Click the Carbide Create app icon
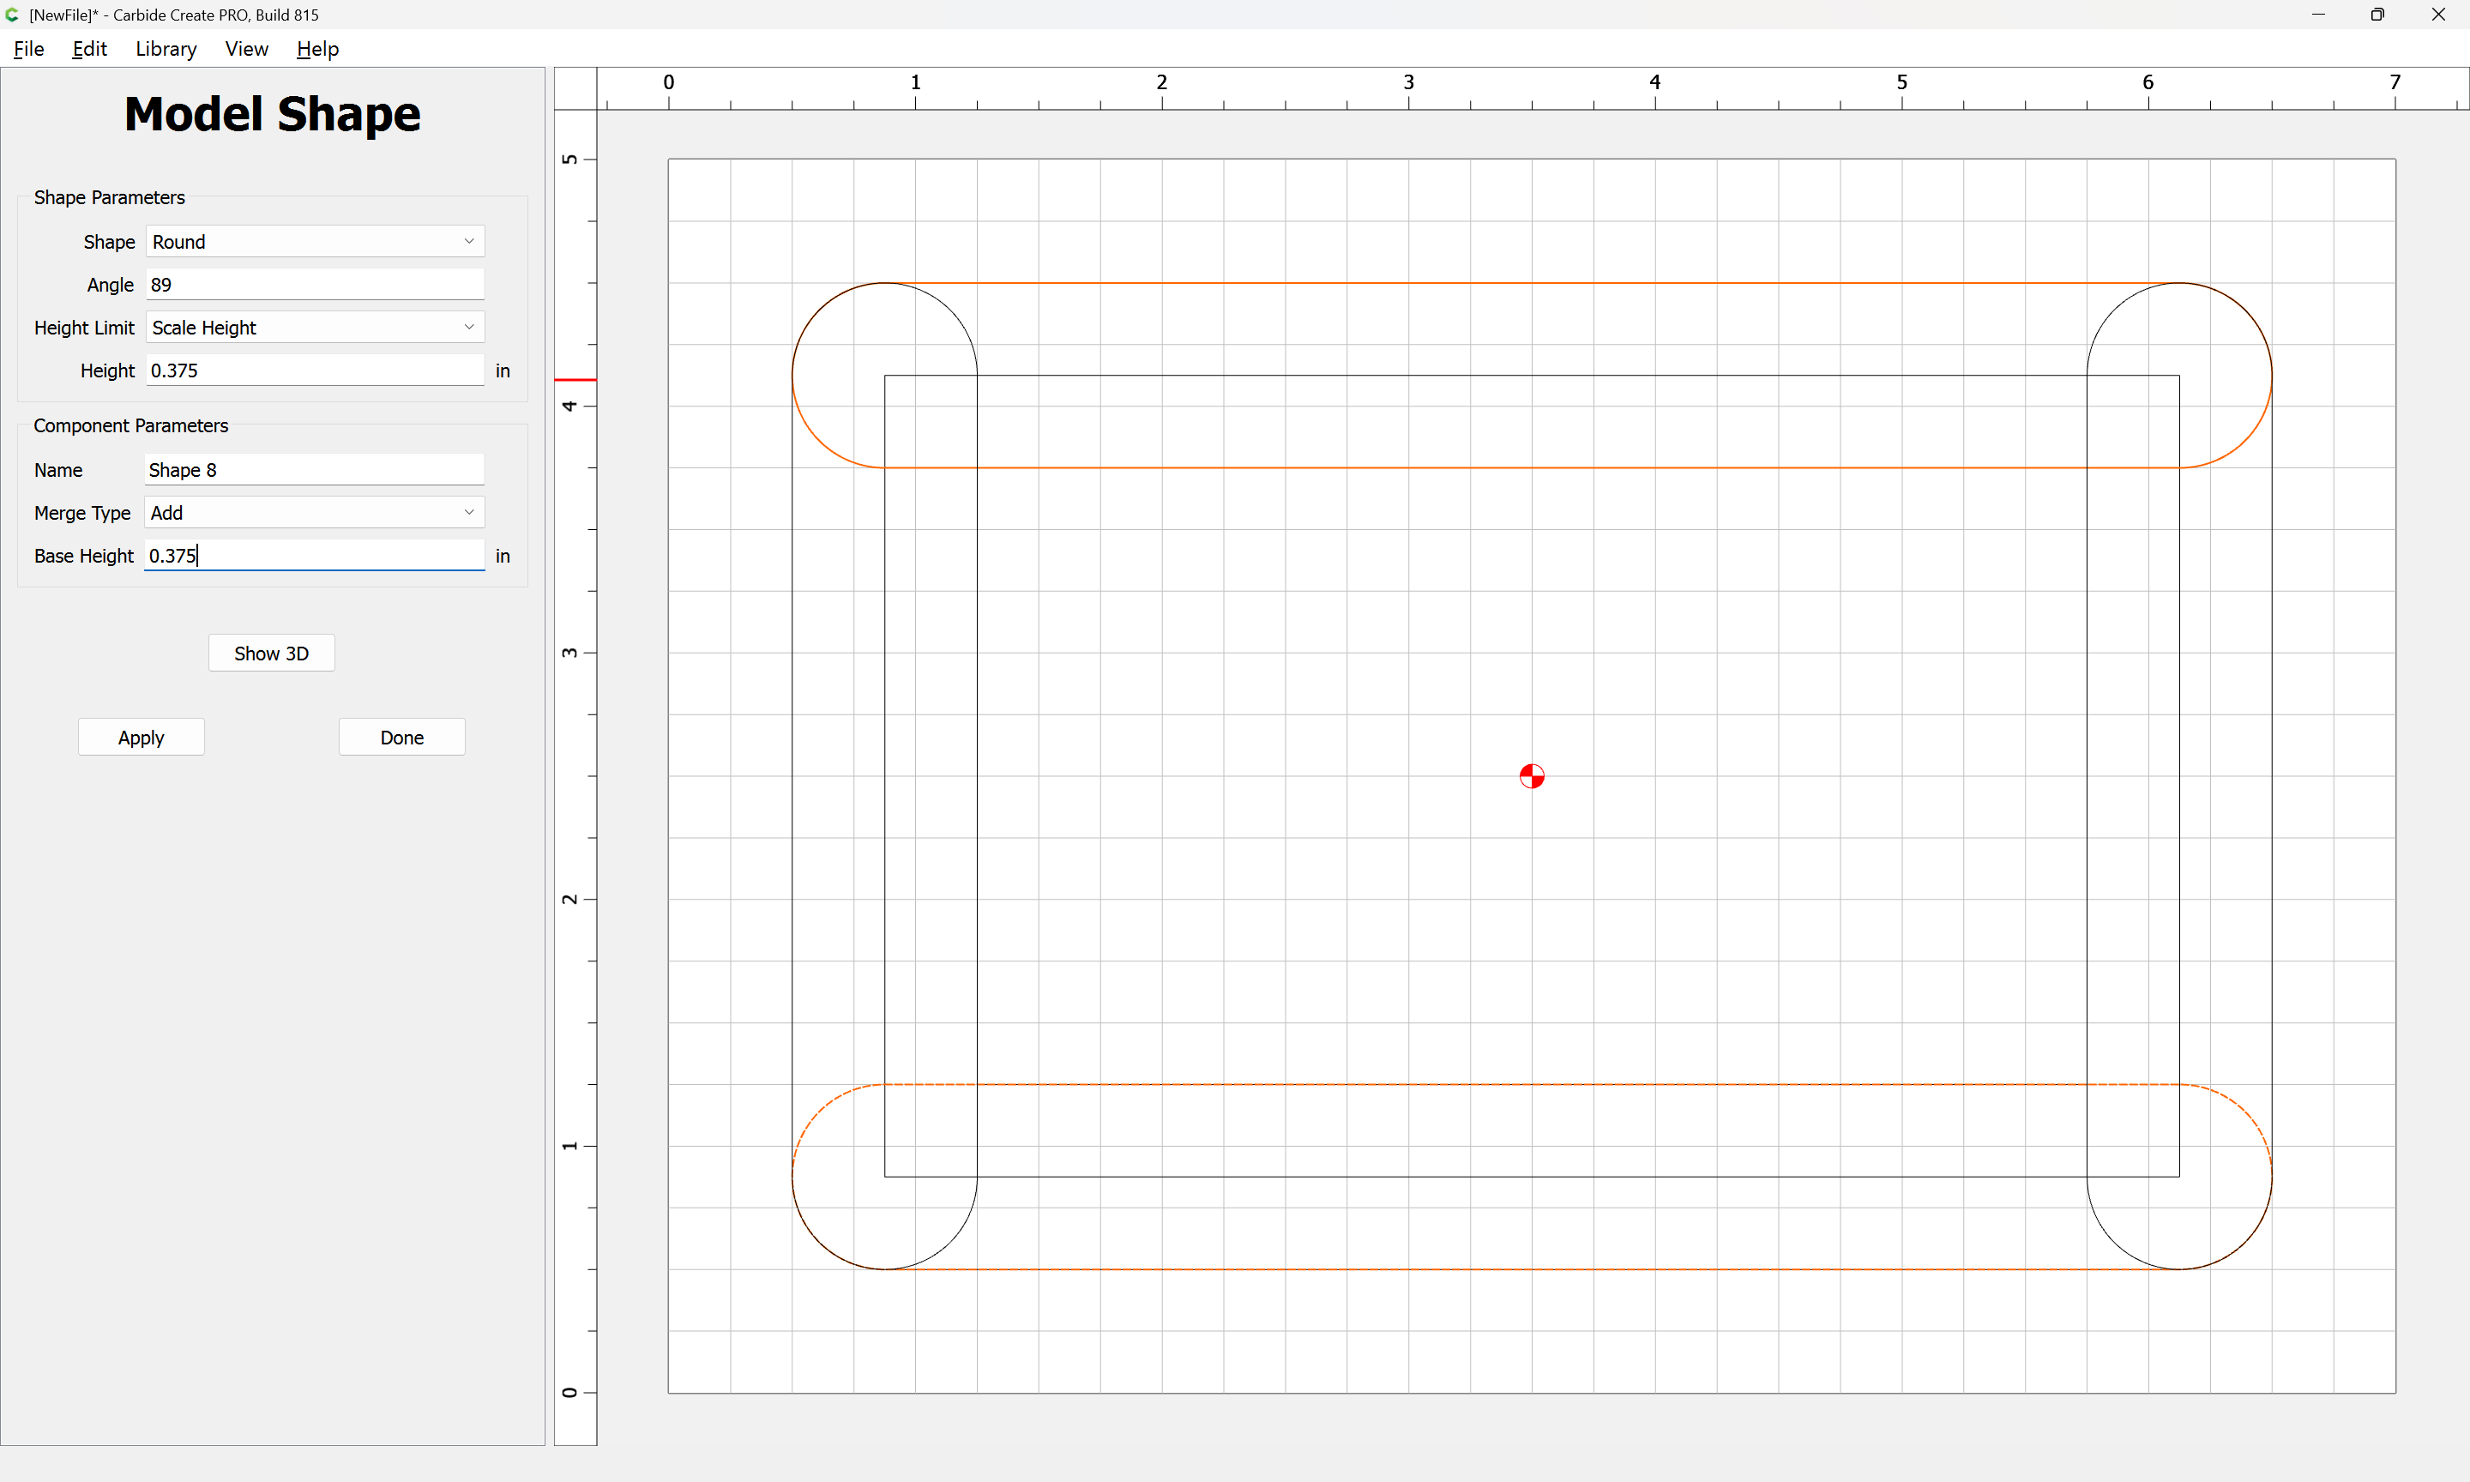 coord(12,15)
